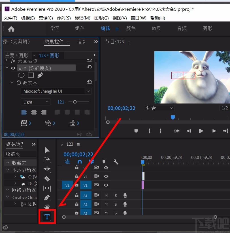Enable voice-over record on A1
This screenshot has width=230, height=233.
(x=125, y=195)
